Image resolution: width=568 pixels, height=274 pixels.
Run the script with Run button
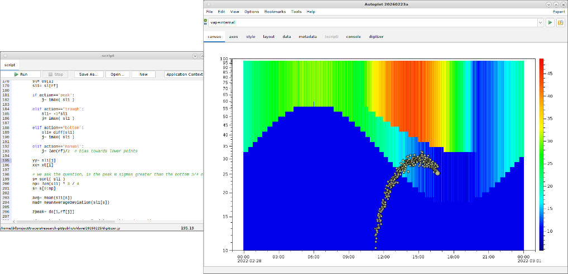pos(21,74)
